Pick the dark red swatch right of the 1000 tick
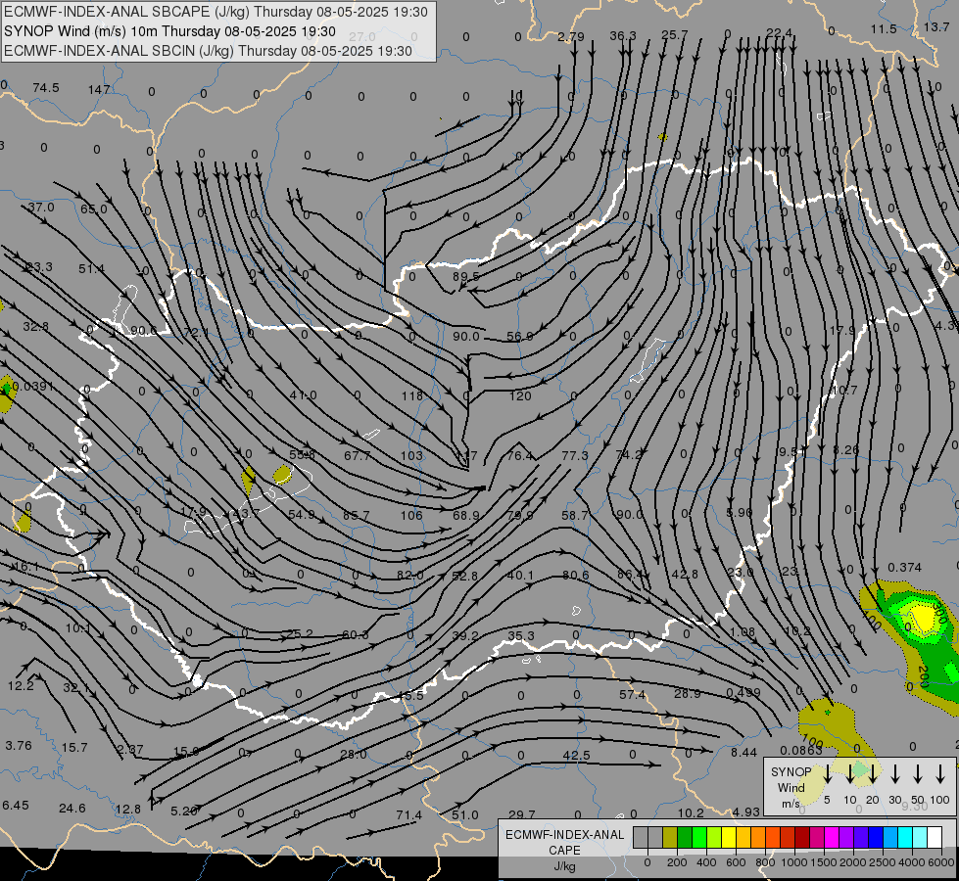 802,838
